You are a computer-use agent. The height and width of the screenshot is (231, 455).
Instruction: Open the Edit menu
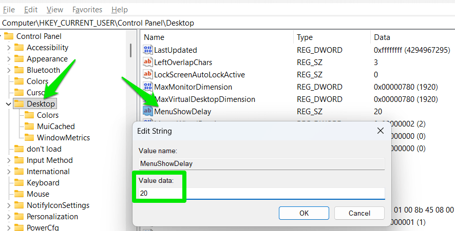[31, 10]
